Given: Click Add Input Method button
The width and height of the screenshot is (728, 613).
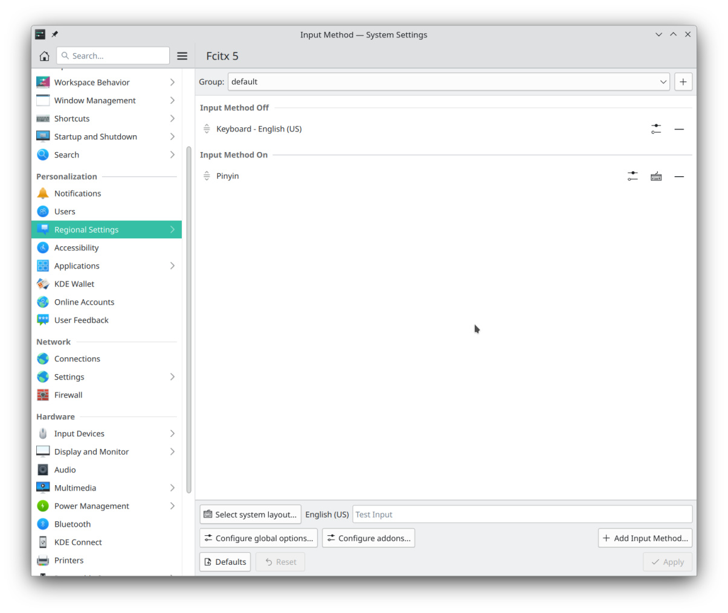Looking at the screenshot, I should pos(645,538).
